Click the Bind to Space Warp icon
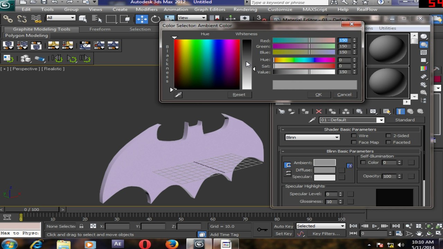The width and height of the screenshot is (443, 249). click(36, 19)
